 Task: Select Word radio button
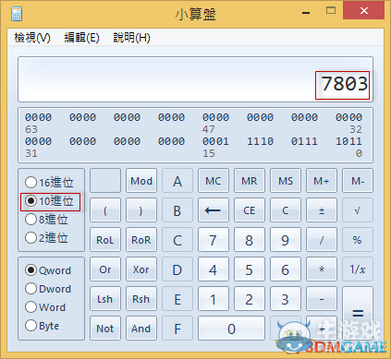[x=45, y=307]
